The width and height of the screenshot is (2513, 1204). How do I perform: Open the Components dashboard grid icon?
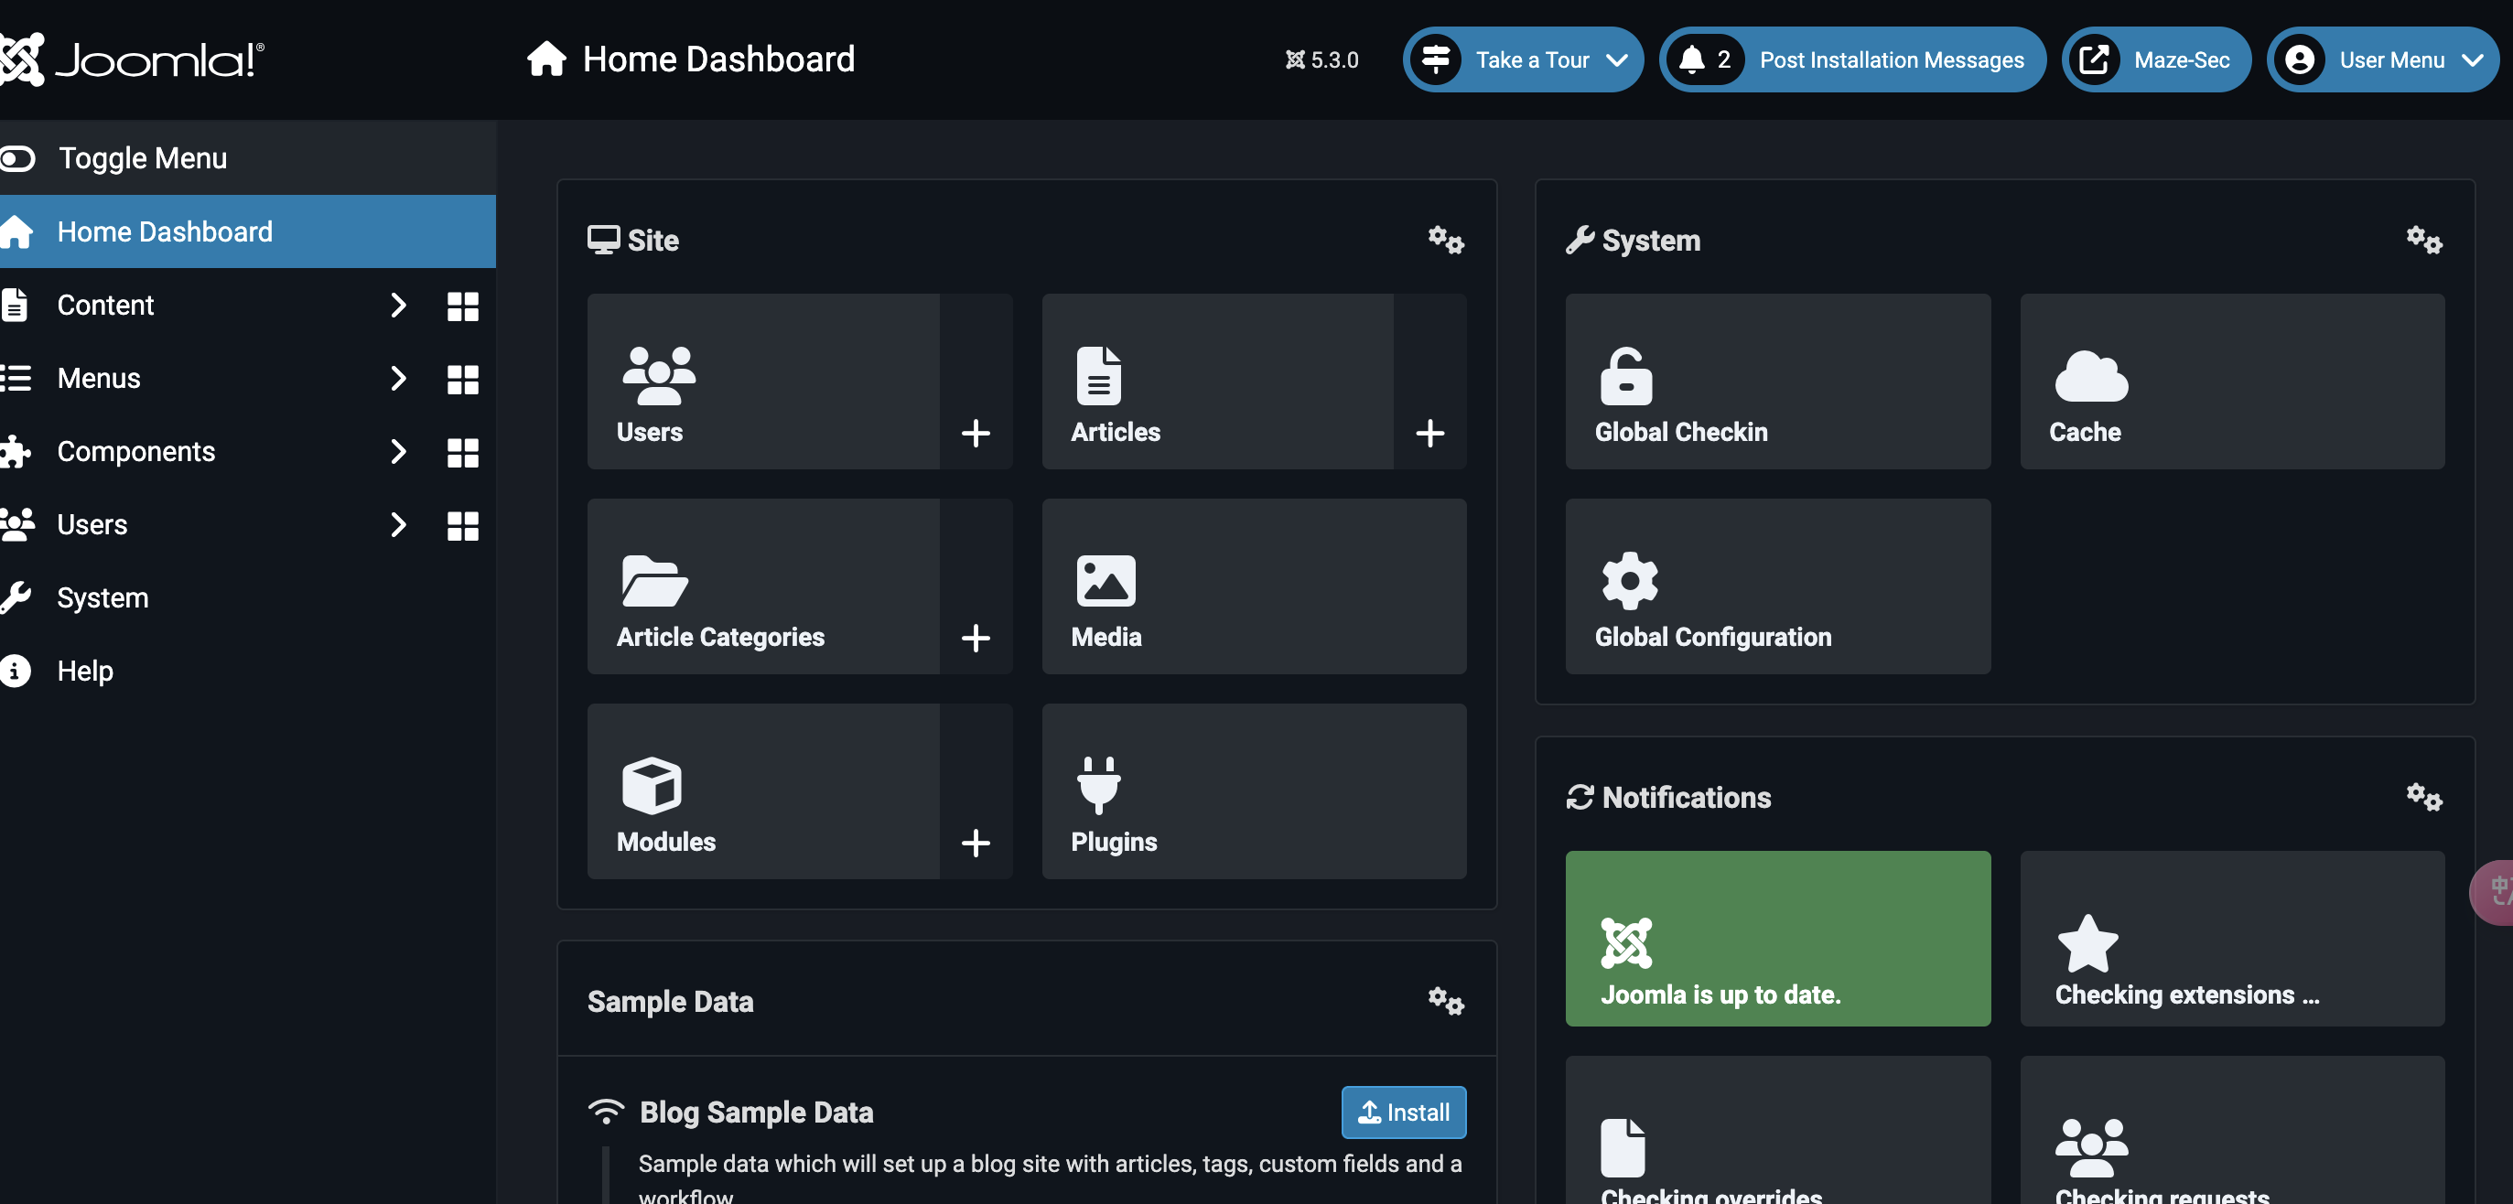(462, 452)
